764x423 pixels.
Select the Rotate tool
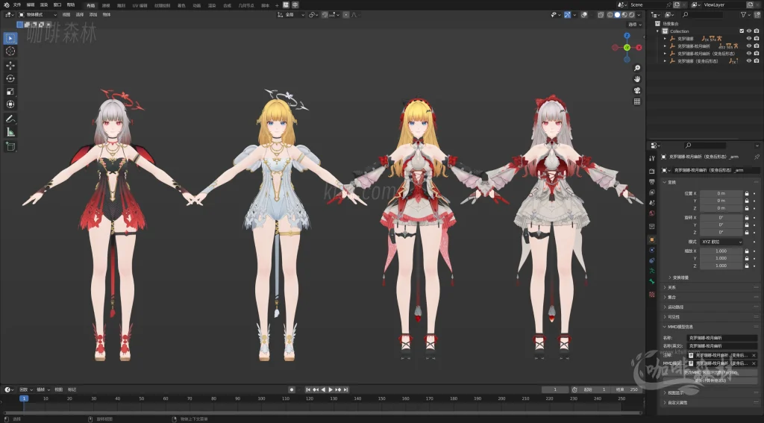tap(10, 78)
